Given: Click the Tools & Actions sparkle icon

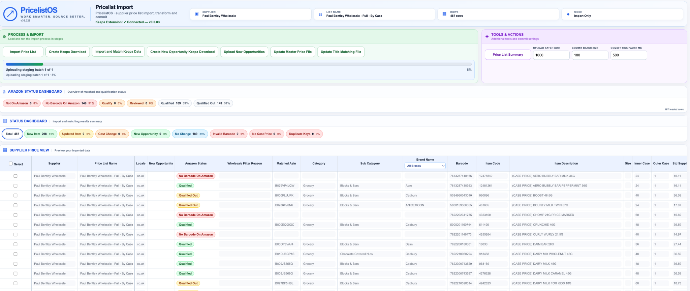Looking at the screenshot, I should [x=487, y=36].
